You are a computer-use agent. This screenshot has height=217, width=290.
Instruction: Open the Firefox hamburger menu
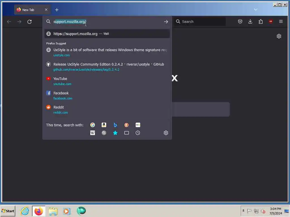coord(281,21)
